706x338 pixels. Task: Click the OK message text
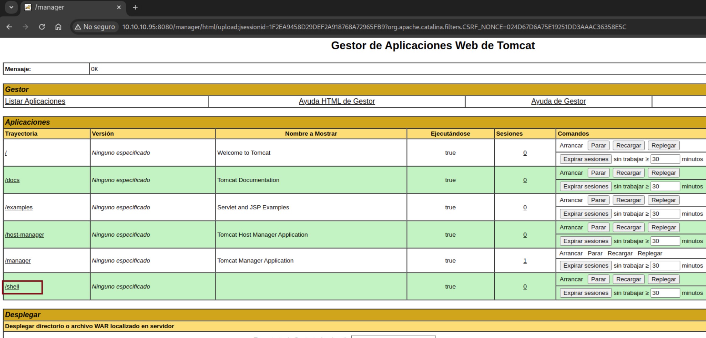pyautogui.click(x=94, y=69)
